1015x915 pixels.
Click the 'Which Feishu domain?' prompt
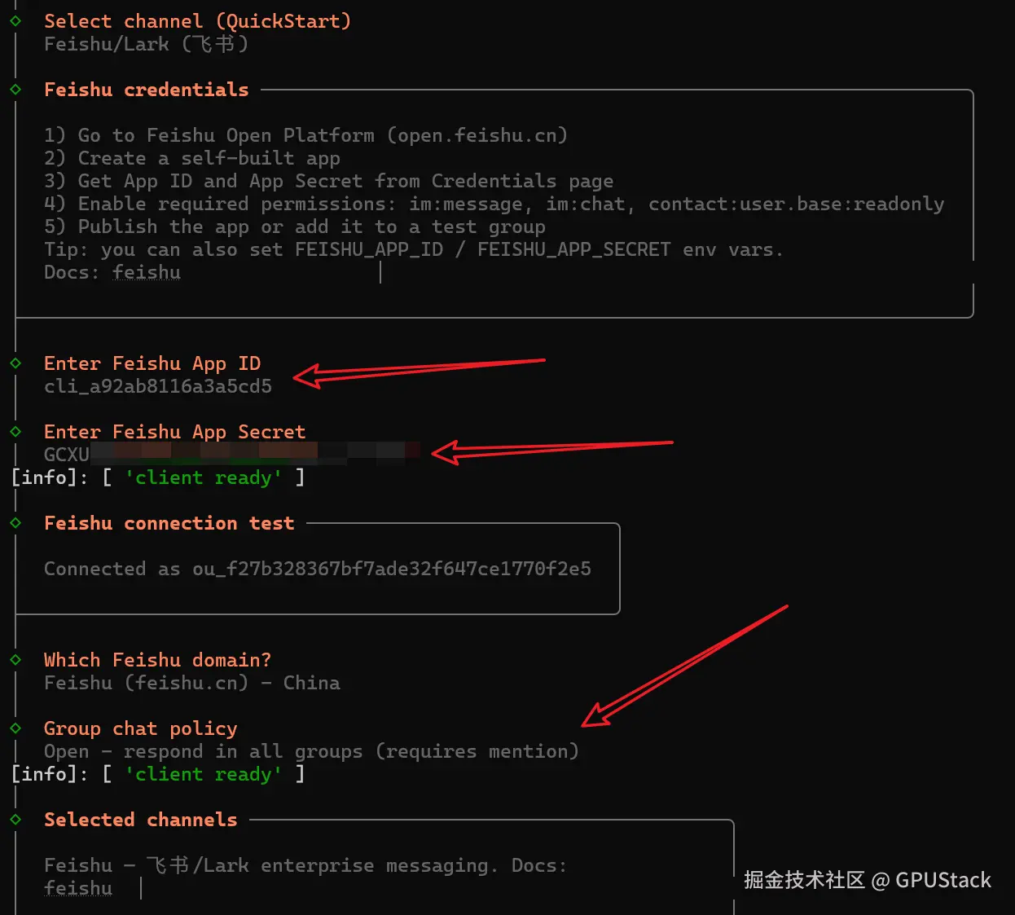pos(158,660)
